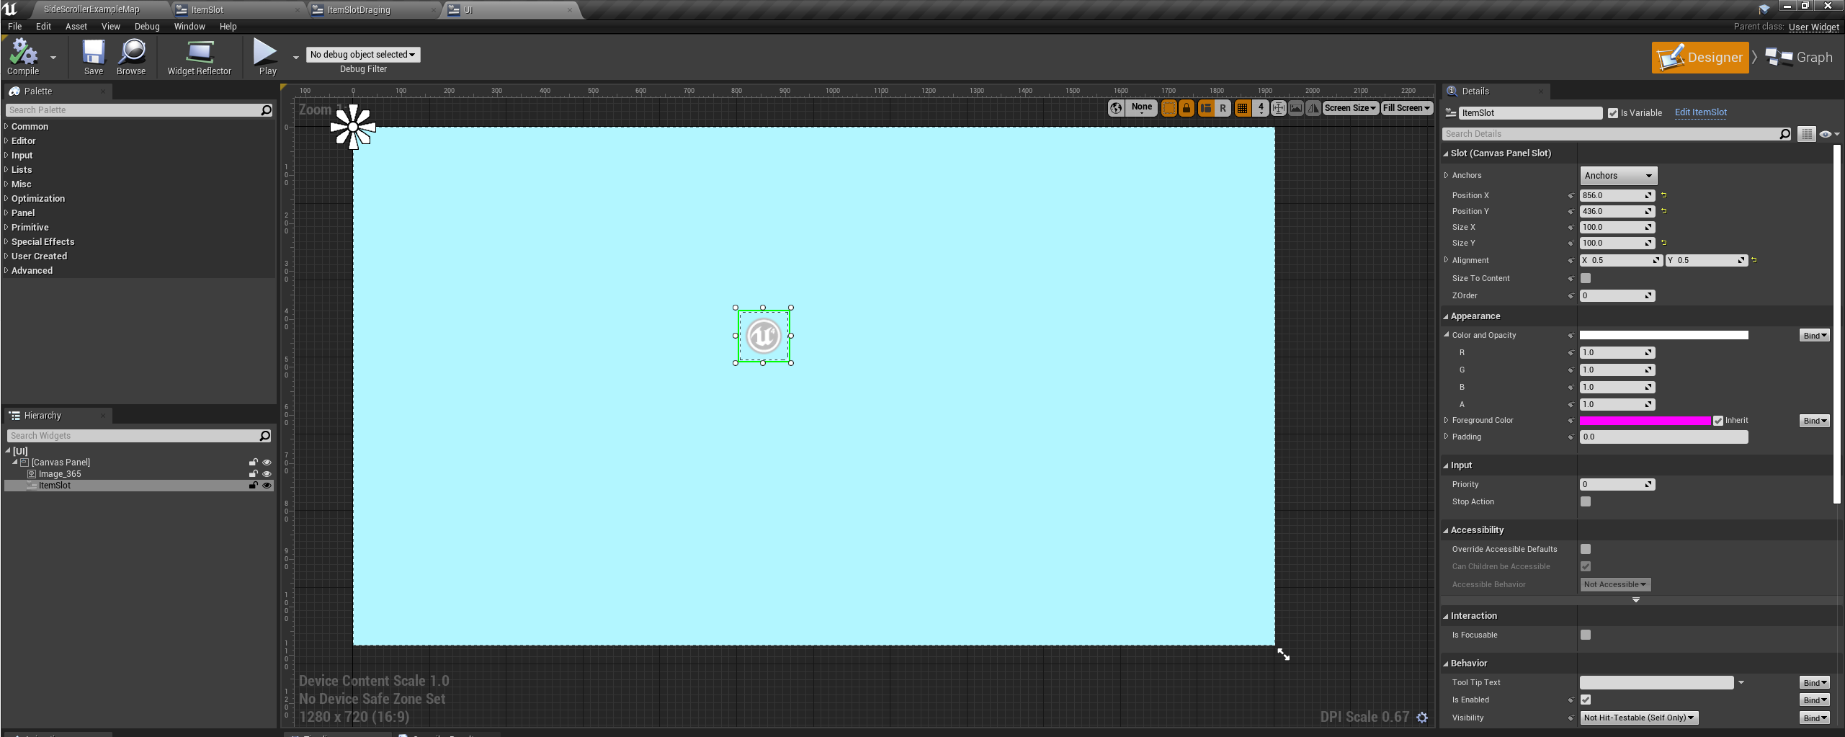Click Bind next to Color and Opacity
The height and width of the screenshot is (737, 1845).
1814,336
